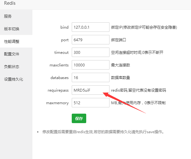Edit the maxclients field value 10000
The height and width of the screenshot is (159, 191).
coord(91,65)
